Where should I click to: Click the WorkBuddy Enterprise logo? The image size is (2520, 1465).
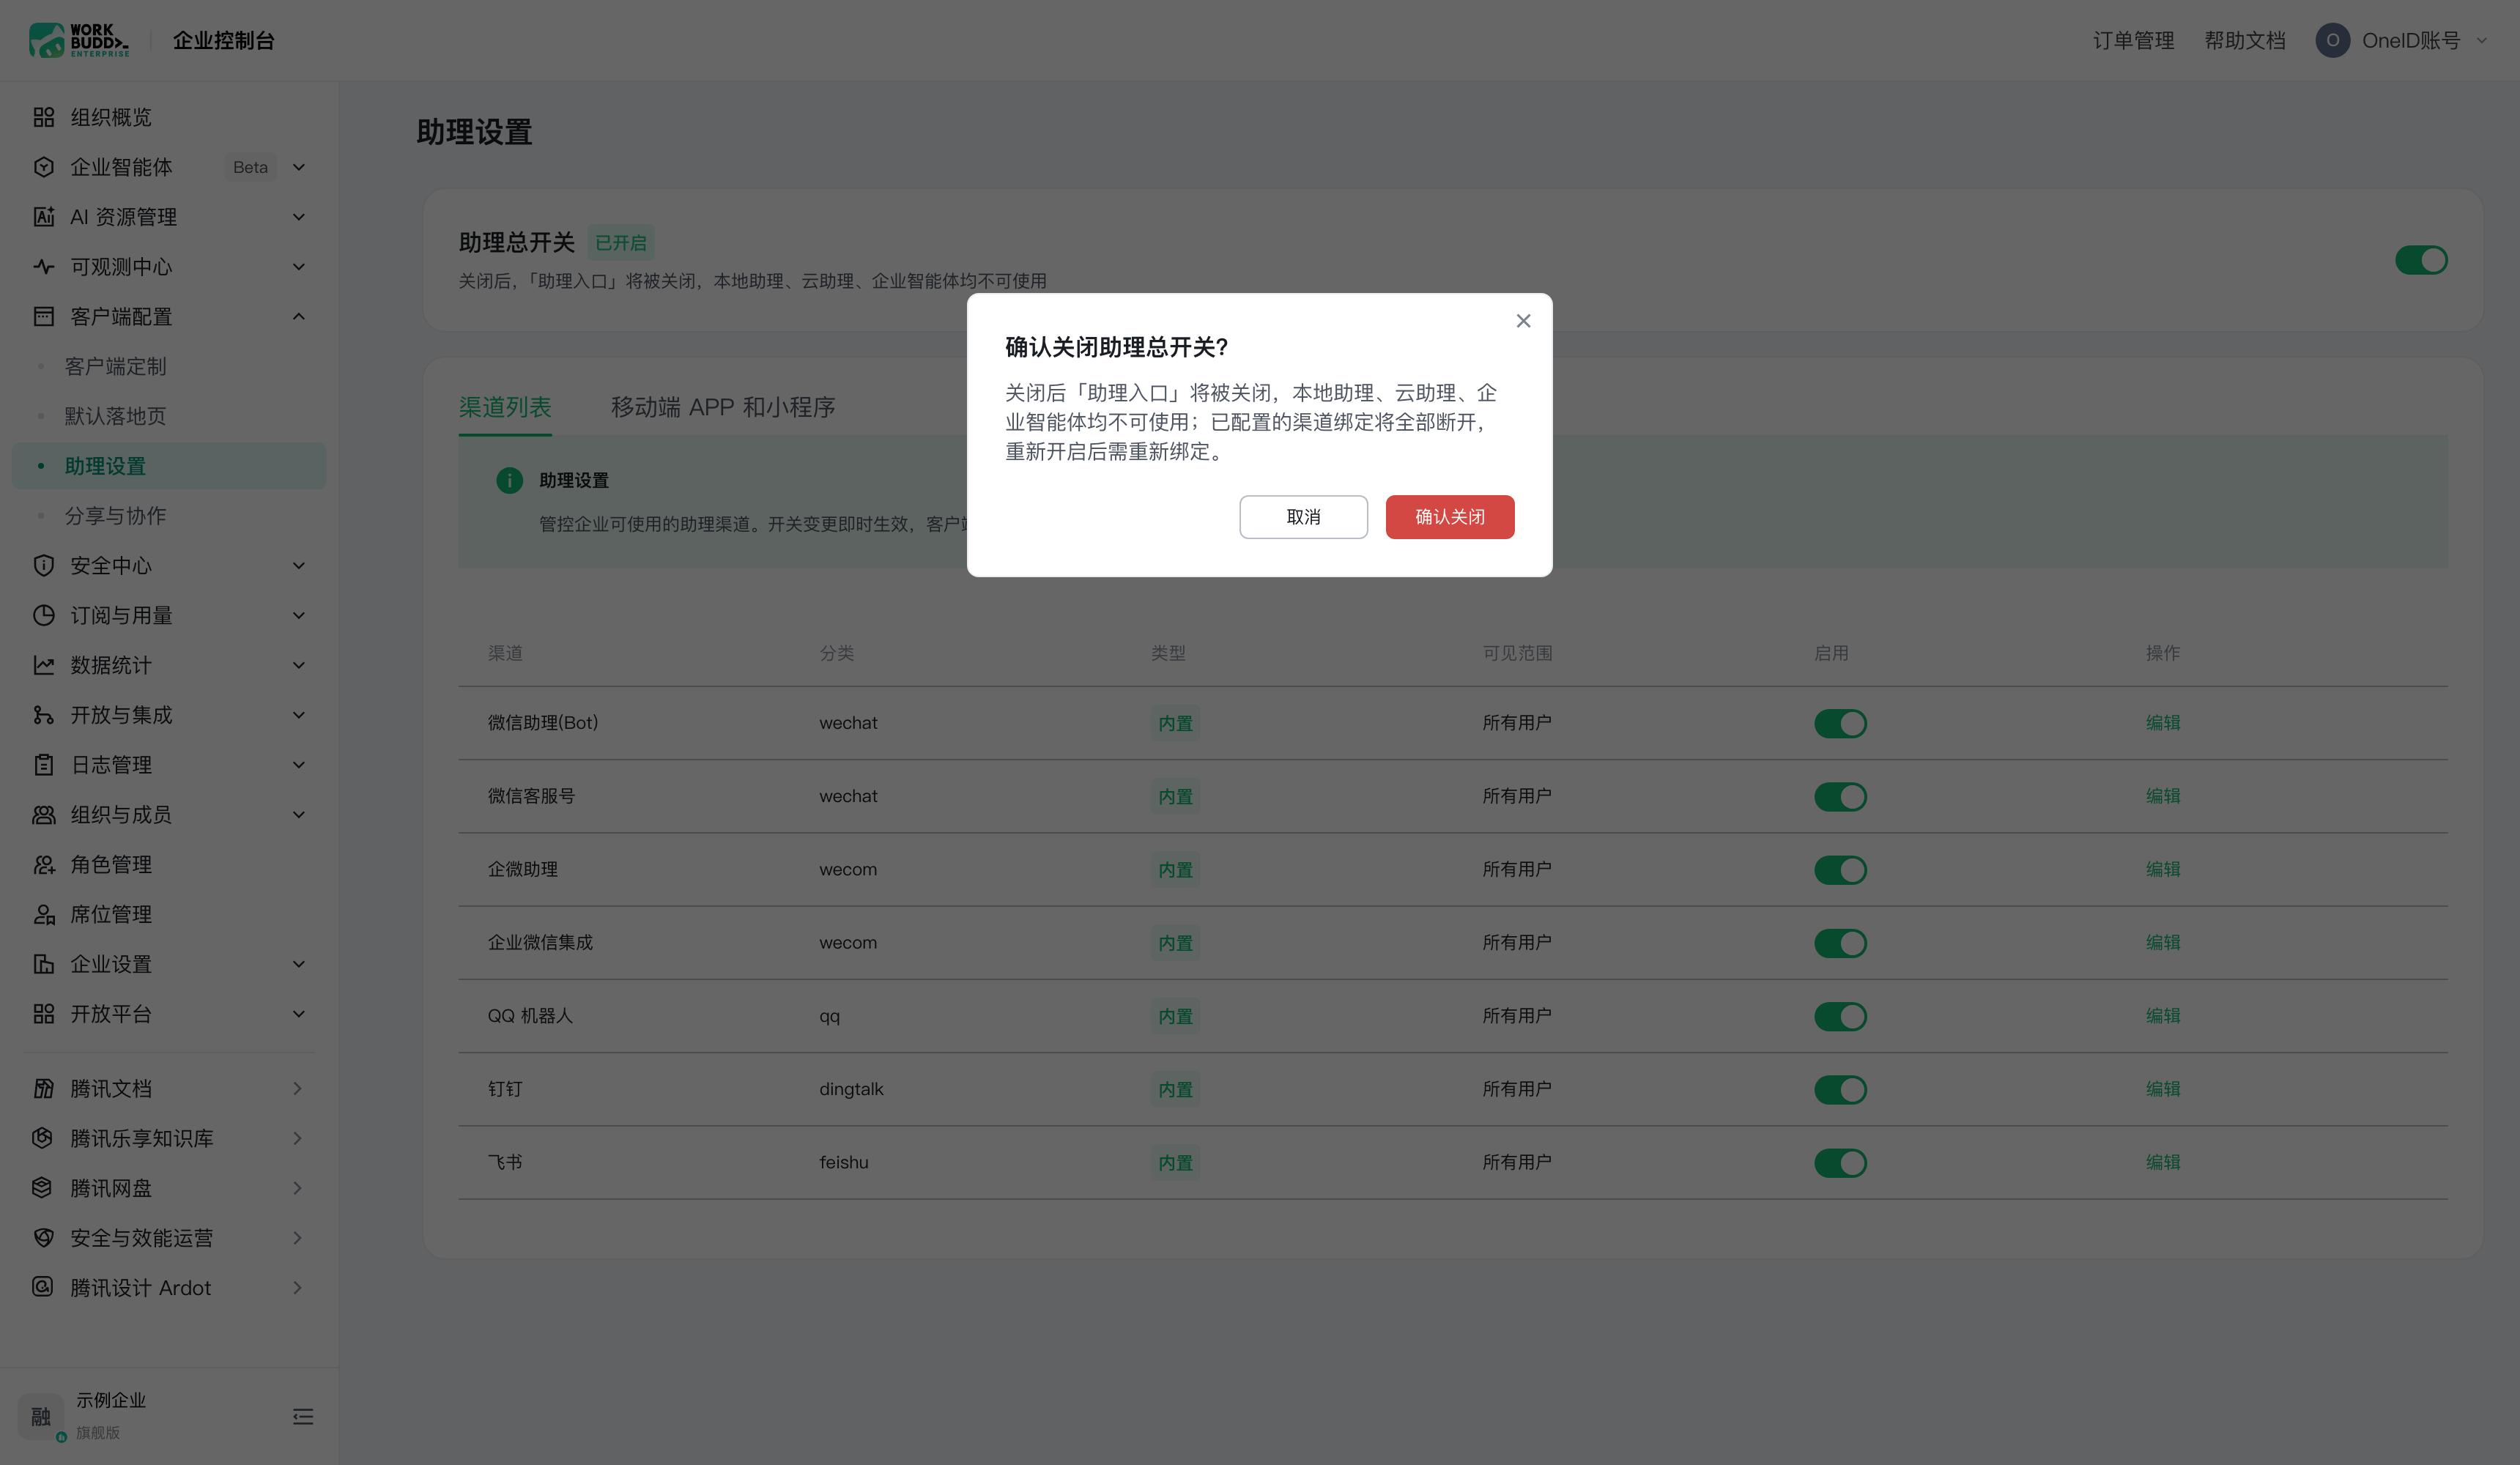79,40
